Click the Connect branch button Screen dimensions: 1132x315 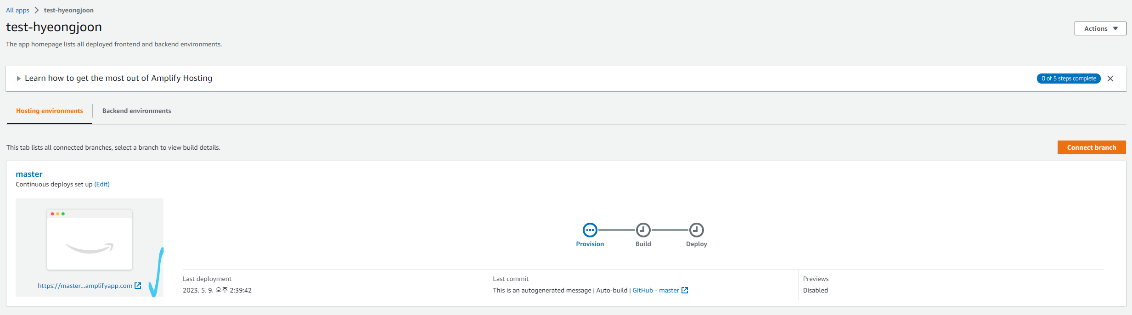click(1092, 147)
